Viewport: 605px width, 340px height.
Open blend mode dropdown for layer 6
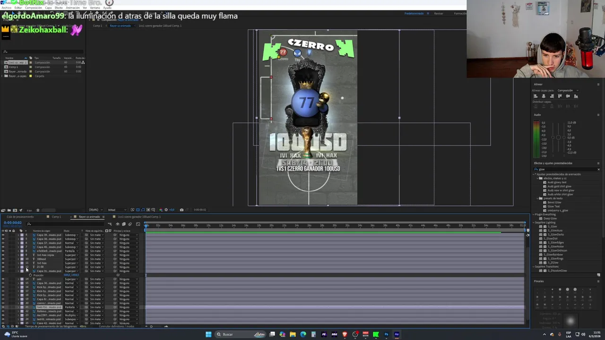[x=71, y=243]
